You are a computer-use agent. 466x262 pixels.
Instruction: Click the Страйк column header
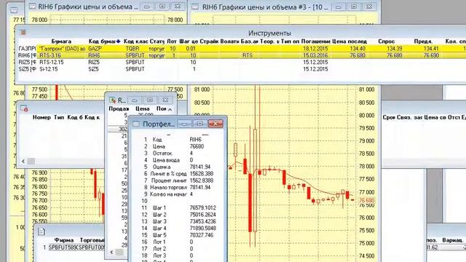(x=209, y=41)
